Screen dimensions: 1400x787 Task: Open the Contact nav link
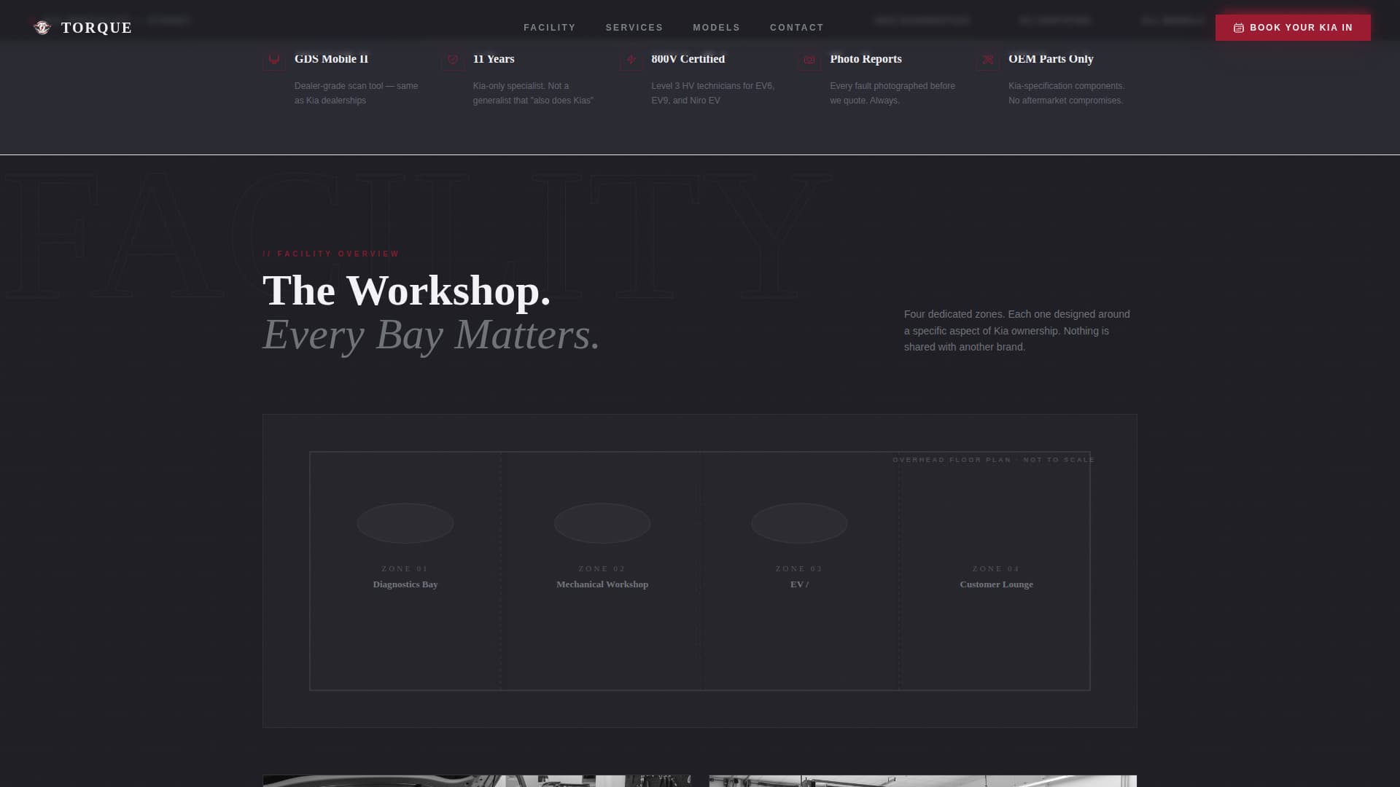(796, 28)
